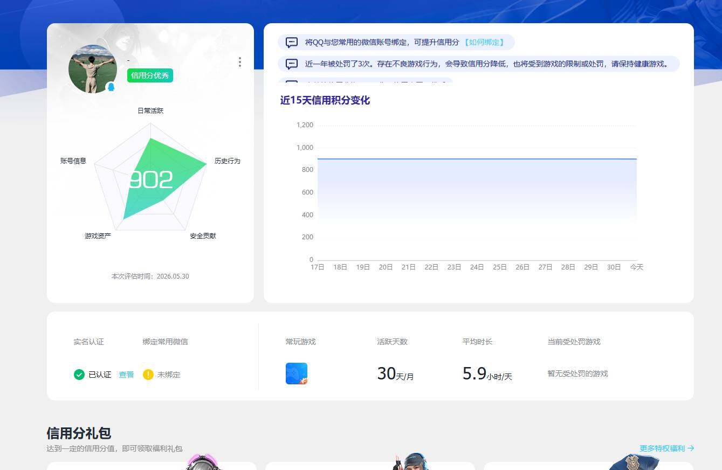The width and height of the screenshot is (722, 470).
Task: Open the frequently played game icon
Action: [297, 374]
